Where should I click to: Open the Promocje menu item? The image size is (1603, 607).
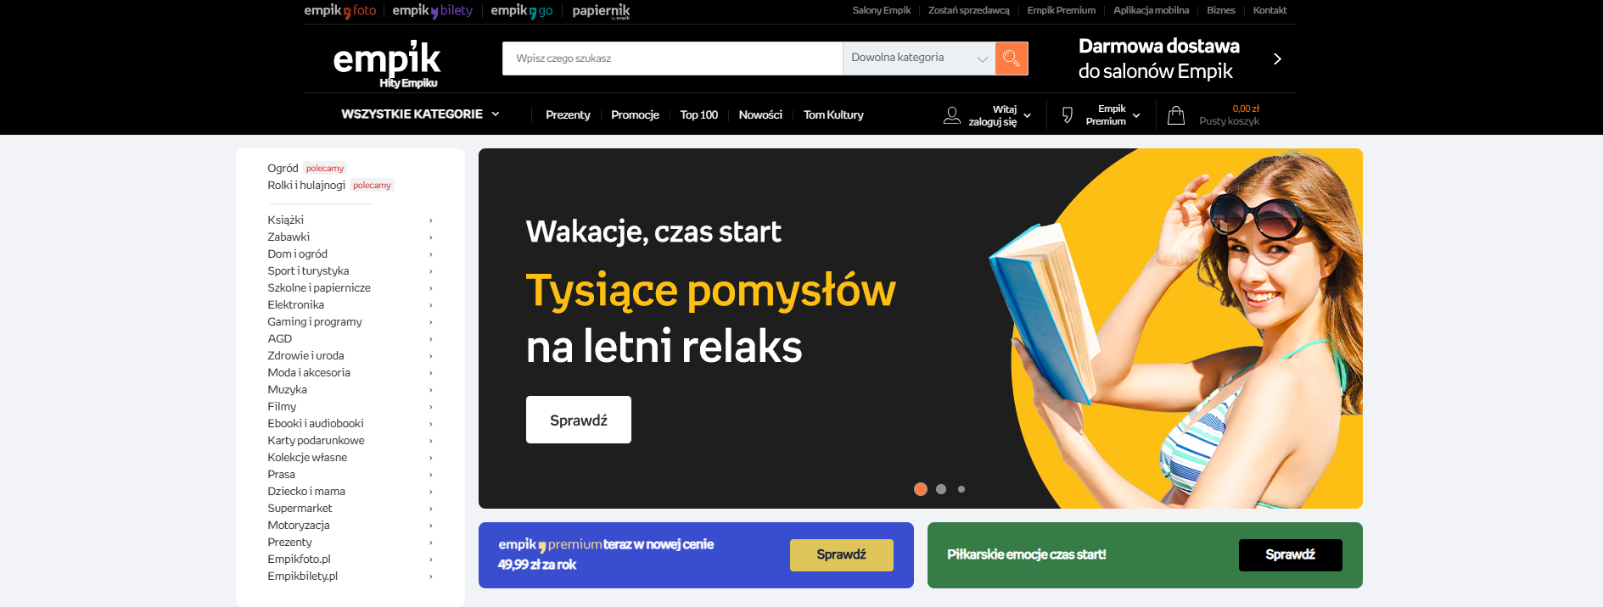(x=635, y=115)
